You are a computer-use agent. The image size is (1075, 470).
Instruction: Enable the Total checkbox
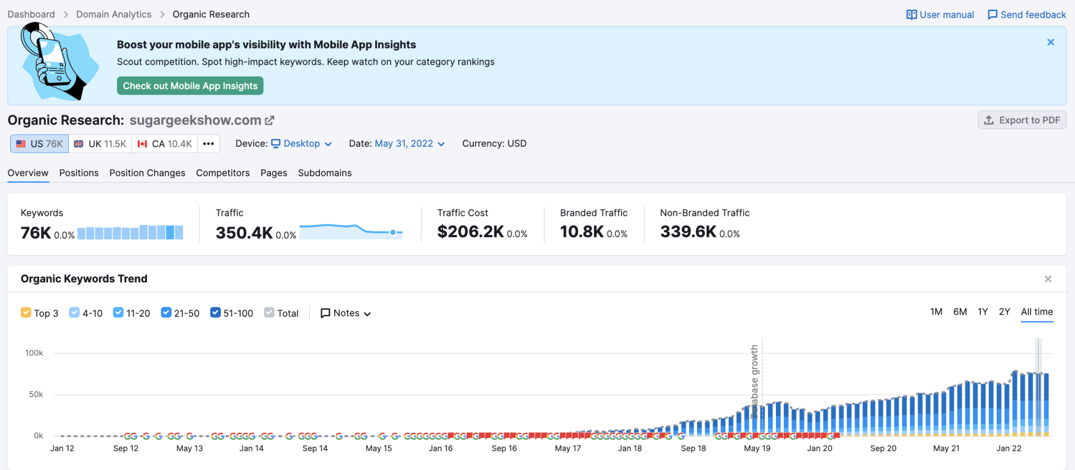(x=269, y=313)
